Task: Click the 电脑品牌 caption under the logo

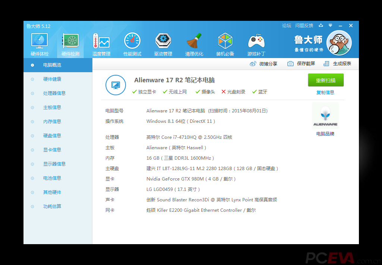Action: [x=325, y=134]
